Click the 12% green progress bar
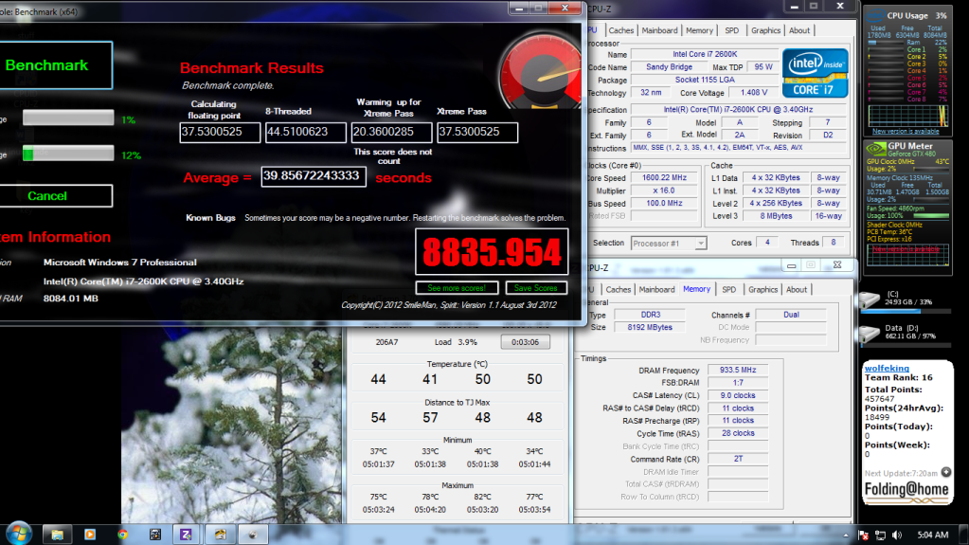This screenshot has height=545, width=969. click(68, 154)
